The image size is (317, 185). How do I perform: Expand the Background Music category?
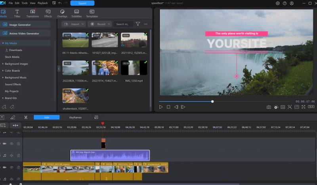coord(3,77)
